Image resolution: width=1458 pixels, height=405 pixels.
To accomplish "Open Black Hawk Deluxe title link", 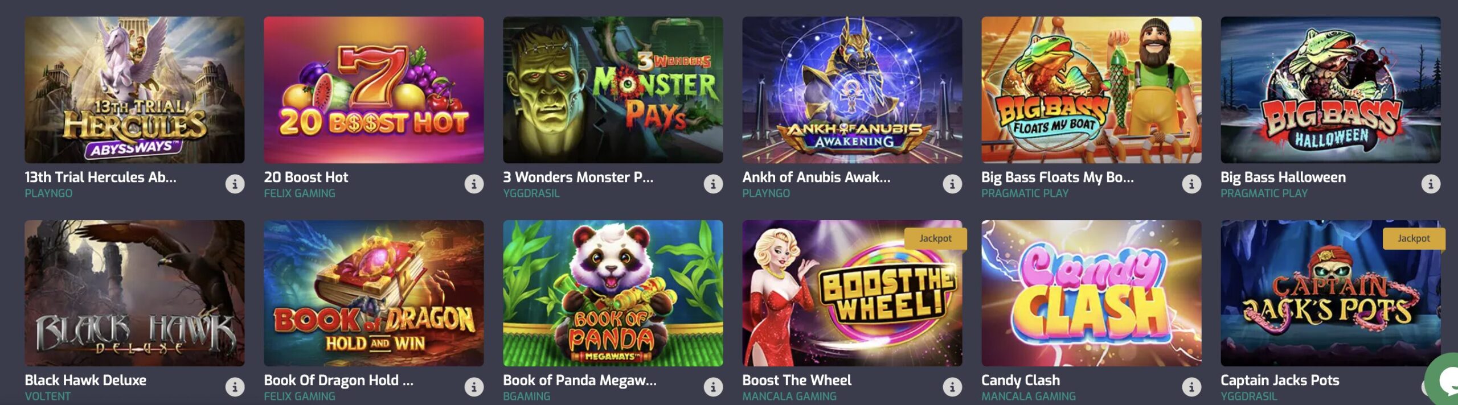I will pyautogui.click(x=85, y=380).
